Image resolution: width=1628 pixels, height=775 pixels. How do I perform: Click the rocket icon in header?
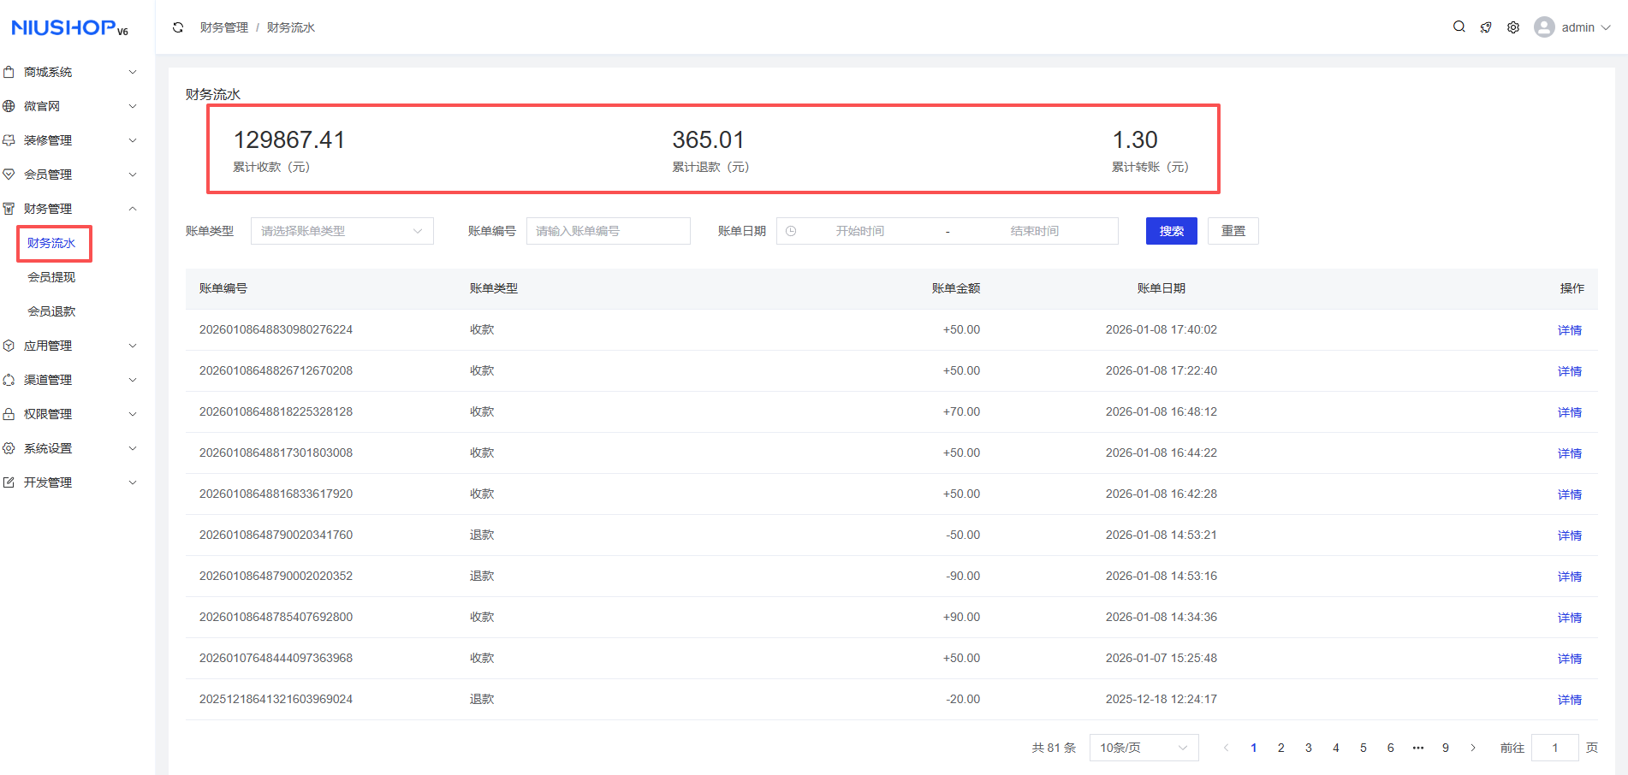pyautogui.click(x=1486, y=27)
